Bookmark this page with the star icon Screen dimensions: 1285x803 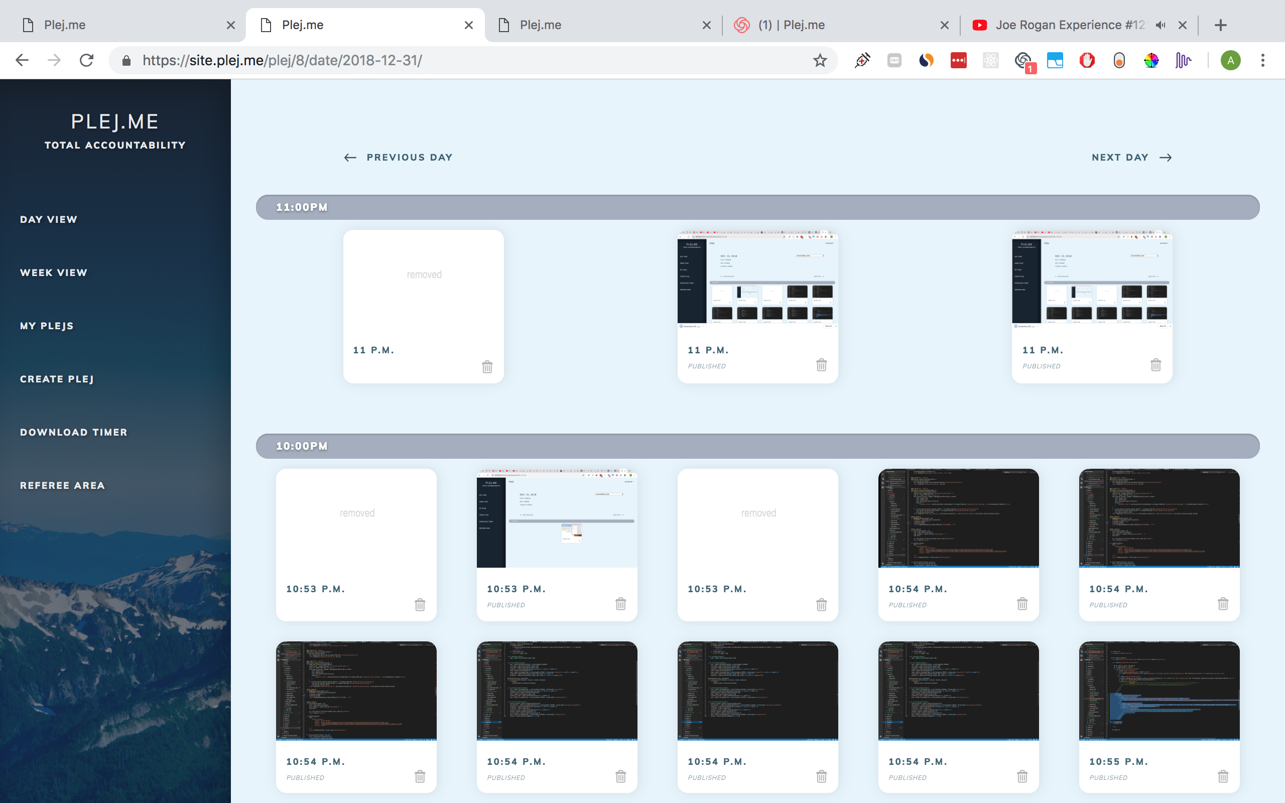[x=819, y=61]
